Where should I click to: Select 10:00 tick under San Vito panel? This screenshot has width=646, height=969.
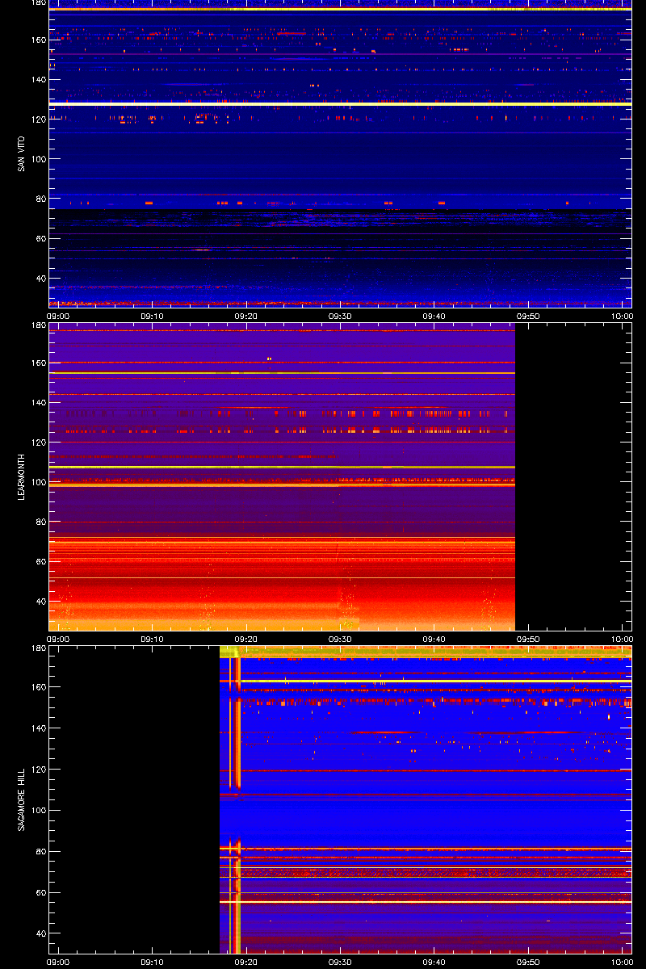pyautogui.click(x=622, y=316)
